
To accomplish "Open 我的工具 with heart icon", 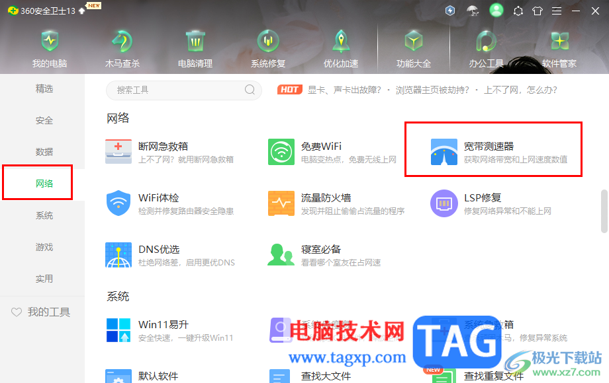I will tap(41, 312).
